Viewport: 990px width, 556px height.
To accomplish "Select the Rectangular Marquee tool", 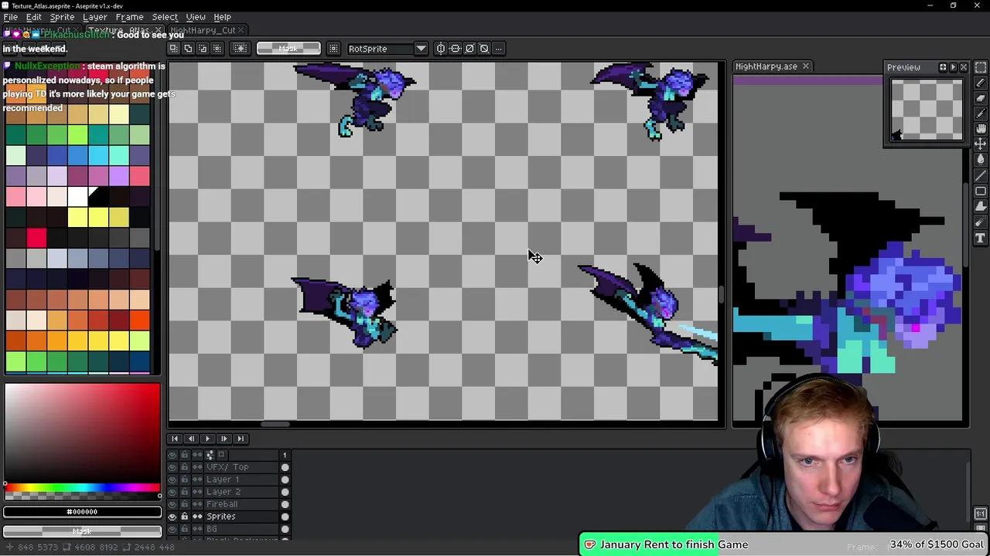I will (981, 68).
